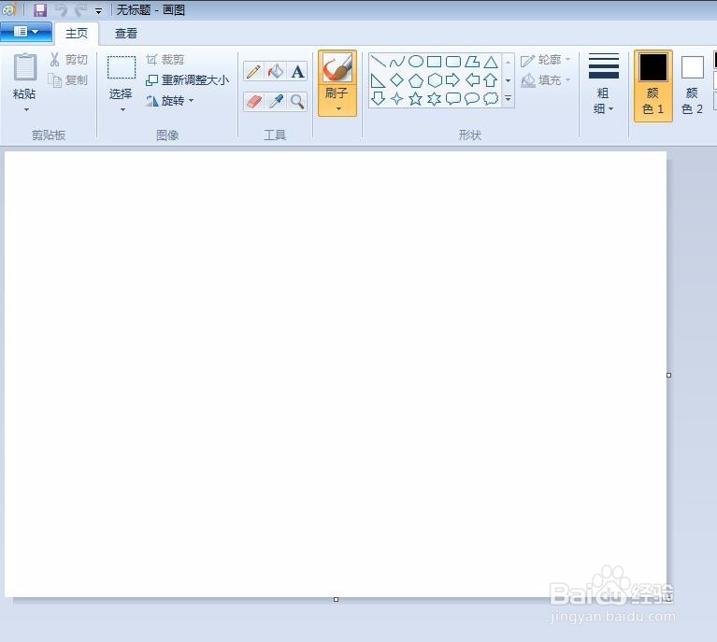
Task: Pick the left arrow shape
Action: click(x=472, y=80)
